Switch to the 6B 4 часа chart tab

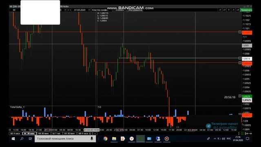pyautogui.click(x=85, y=134)
